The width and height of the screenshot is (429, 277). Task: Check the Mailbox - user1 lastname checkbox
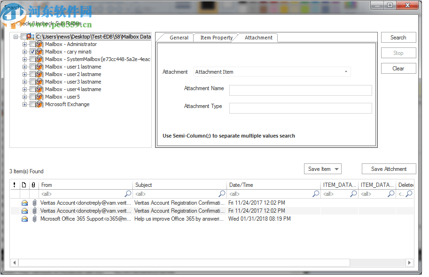[32, 67]
